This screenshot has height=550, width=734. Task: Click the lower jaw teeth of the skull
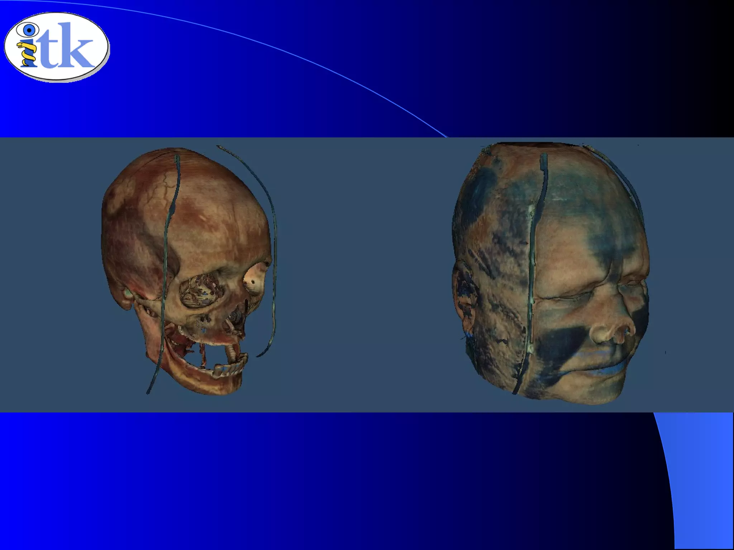(x=229, y=368)
